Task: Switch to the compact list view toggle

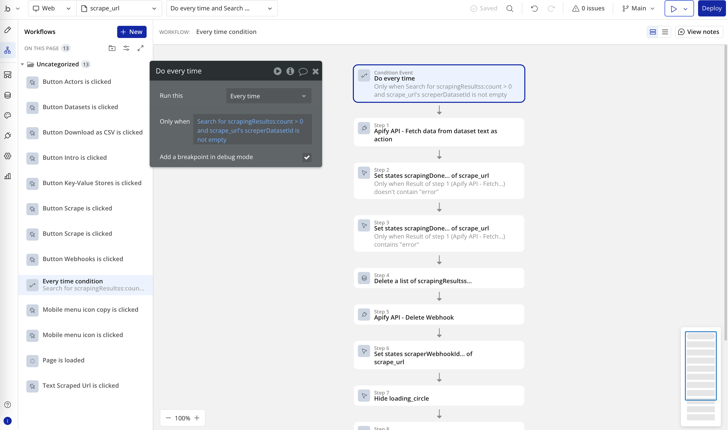Action: pyautogui.click(x=665, y=32)
